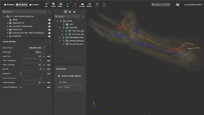Toggle the Model folder checkbox
Viewport: 204px width, 115px height.
pyautogui.click(x=61, y=21)
